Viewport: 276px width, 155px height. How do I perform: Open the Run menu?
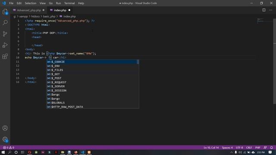[x=58, y=3]
